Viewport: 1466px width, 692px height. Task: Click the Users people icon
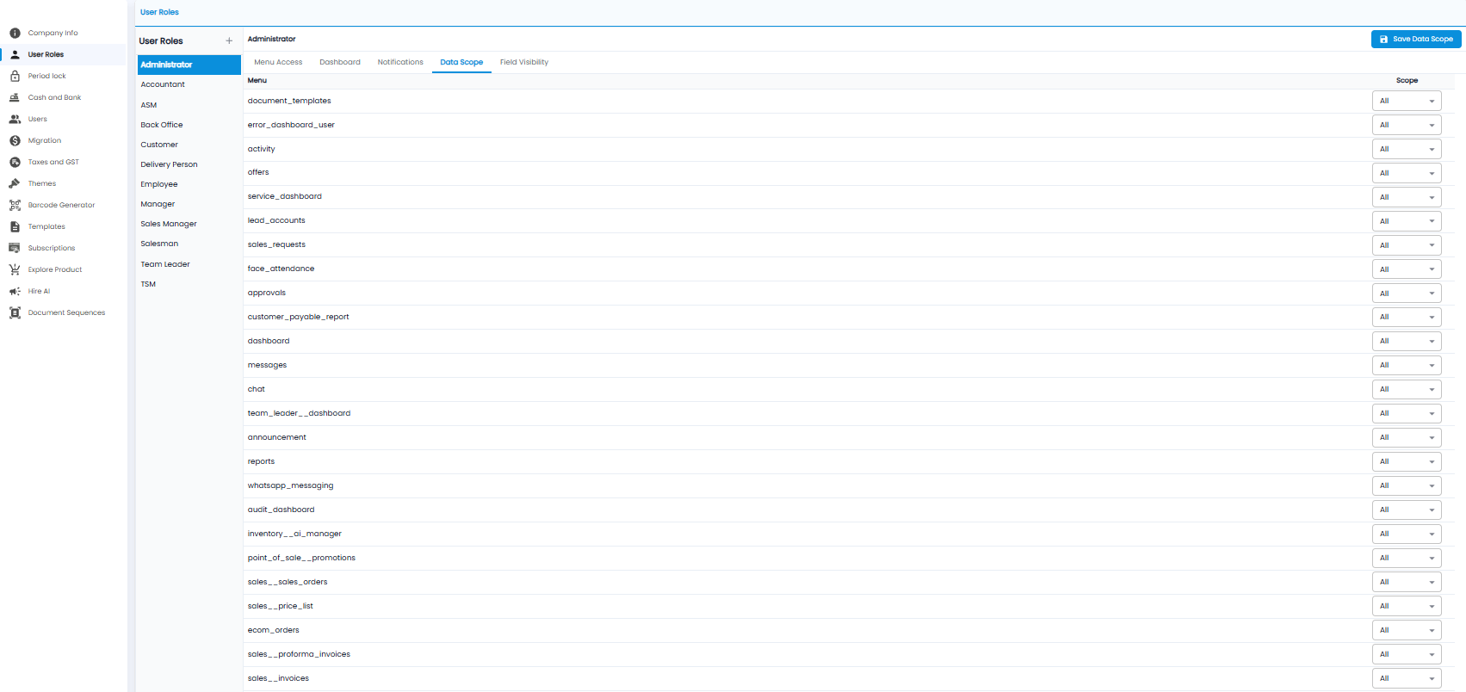pyautogui.click(x=15, y=119)
